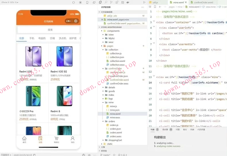Fold the code at line 4
This screenshot has height=156, width=227.
pos(154,27)
